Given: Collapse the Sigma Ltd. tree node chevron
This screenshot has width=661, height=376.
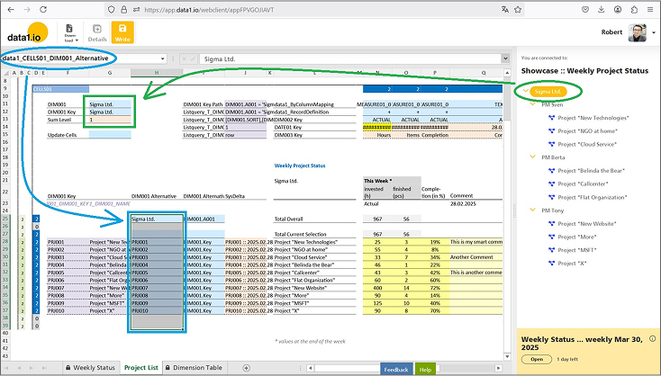Looking at the screenshot, I should 525,91.
